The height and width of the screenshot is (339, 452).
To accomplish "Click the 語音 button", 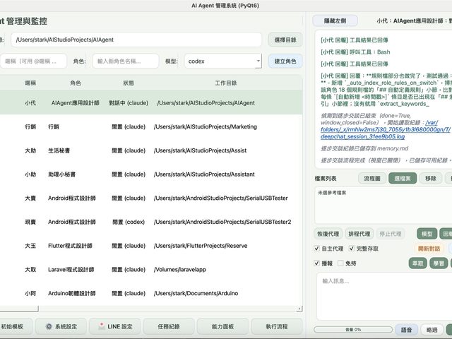I will point(406,330).
